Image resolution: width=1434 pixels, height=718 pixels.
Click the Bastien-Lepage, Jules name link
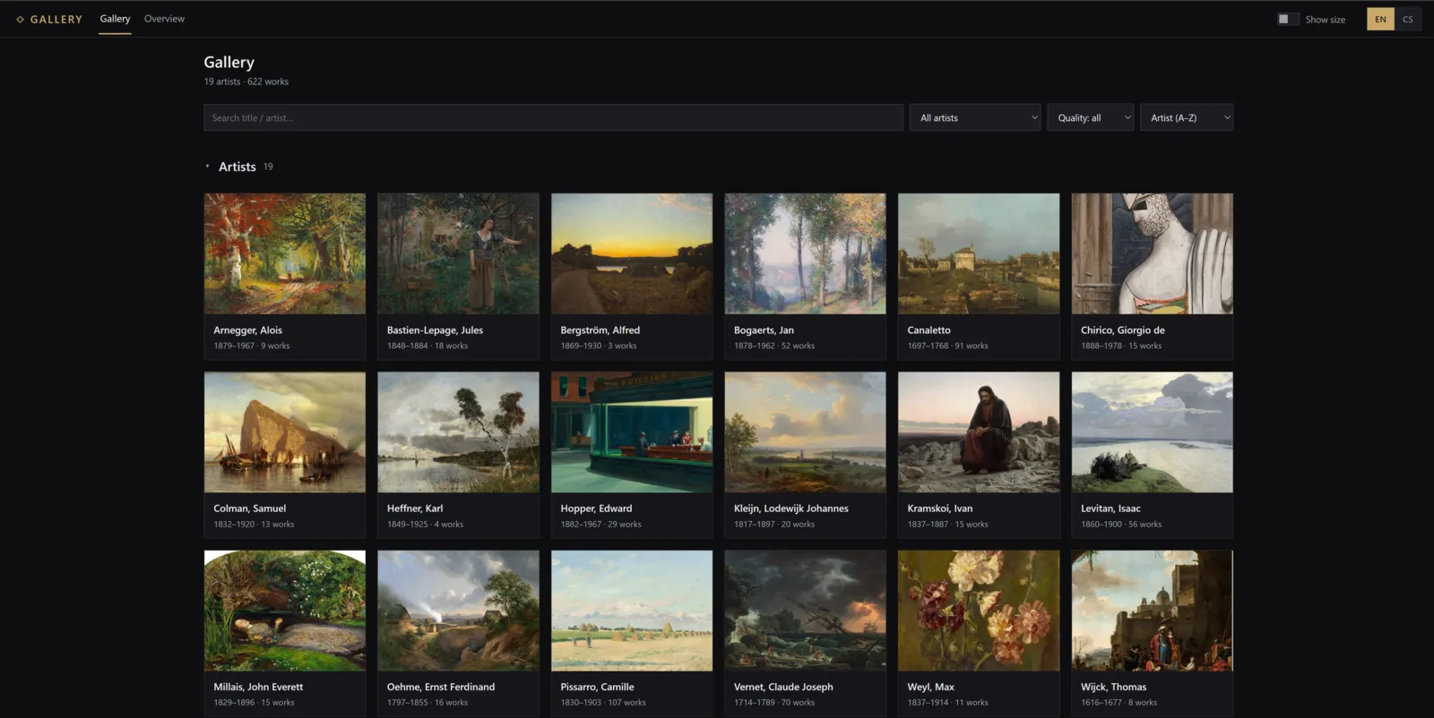tap(435, 330)
